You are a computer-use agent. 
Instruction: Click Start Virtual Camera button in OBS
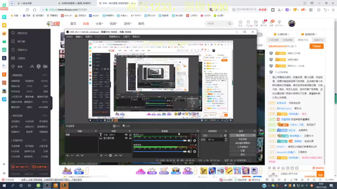point(243,143)
